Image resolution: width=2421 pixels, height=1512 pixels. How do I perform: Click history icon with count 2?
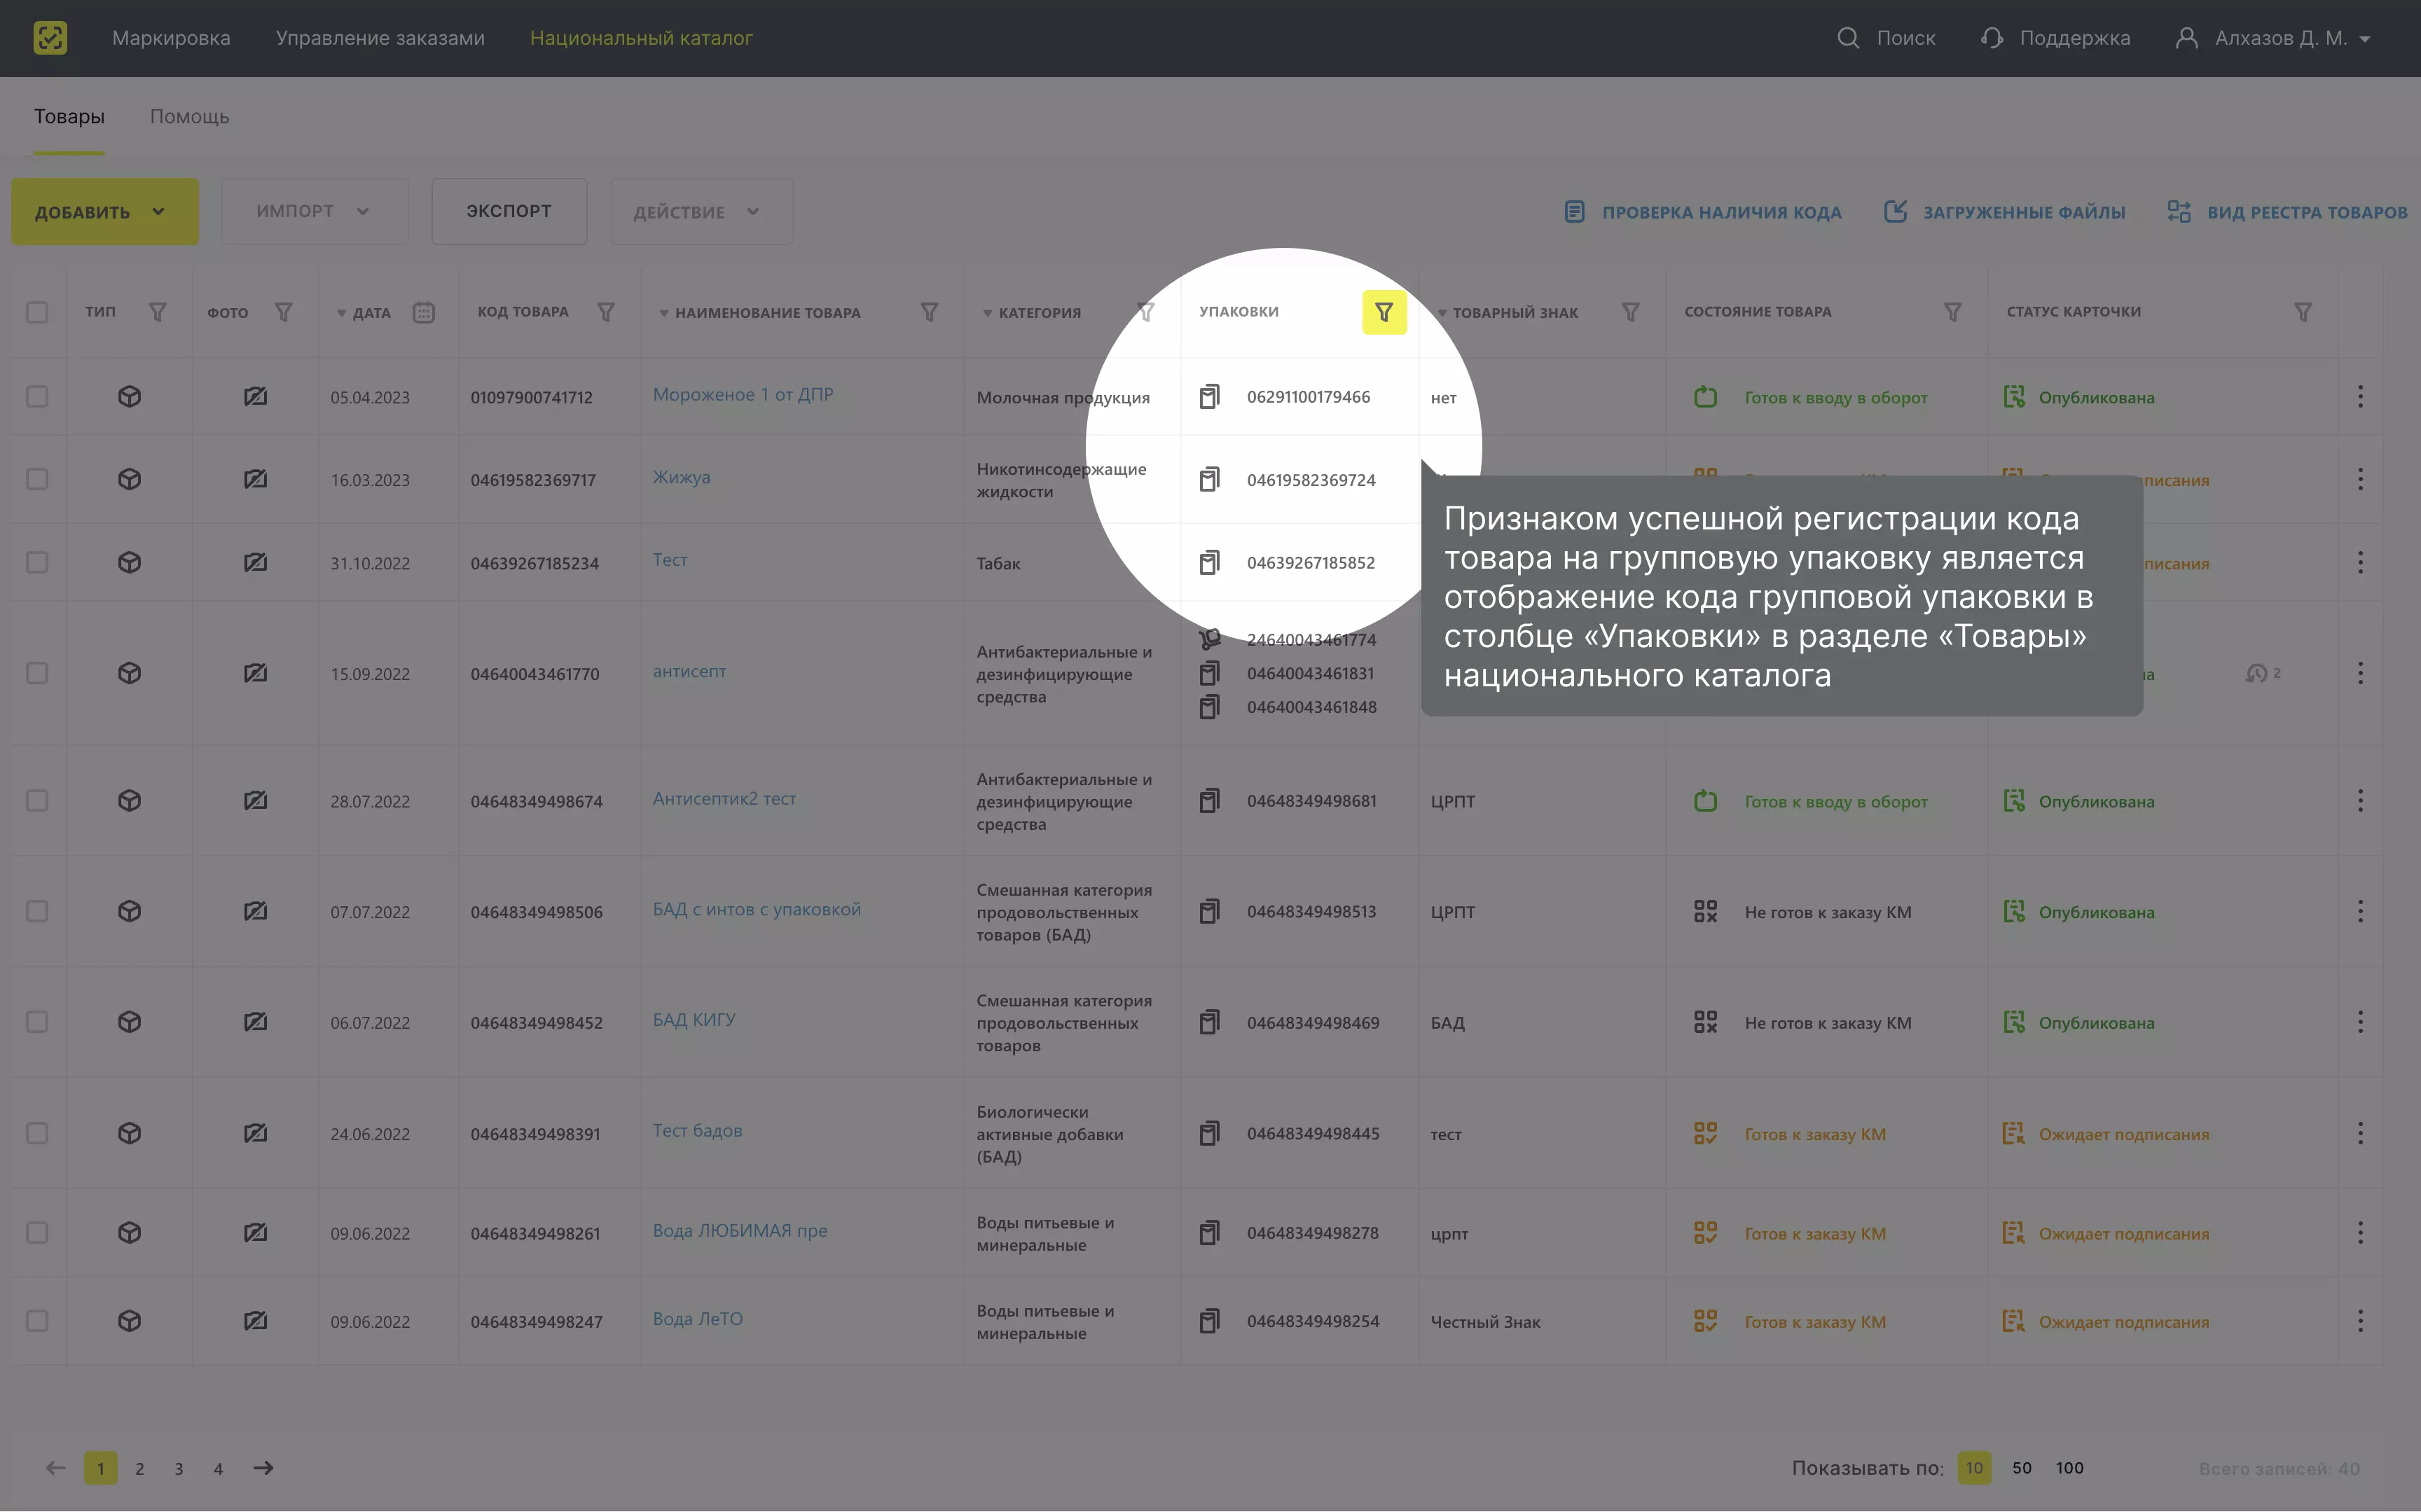point(2256,673)
